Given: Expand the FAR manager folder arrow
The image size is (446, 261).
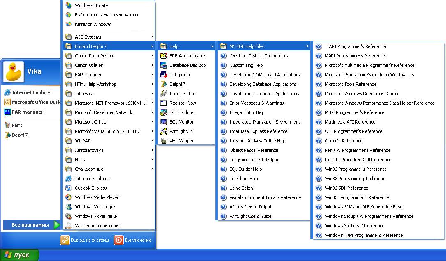Looking at the screenshot, I should pos(152,75).
